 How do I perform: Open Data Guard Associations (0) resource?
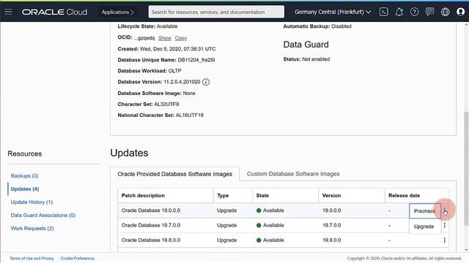(x=43, y=216)
